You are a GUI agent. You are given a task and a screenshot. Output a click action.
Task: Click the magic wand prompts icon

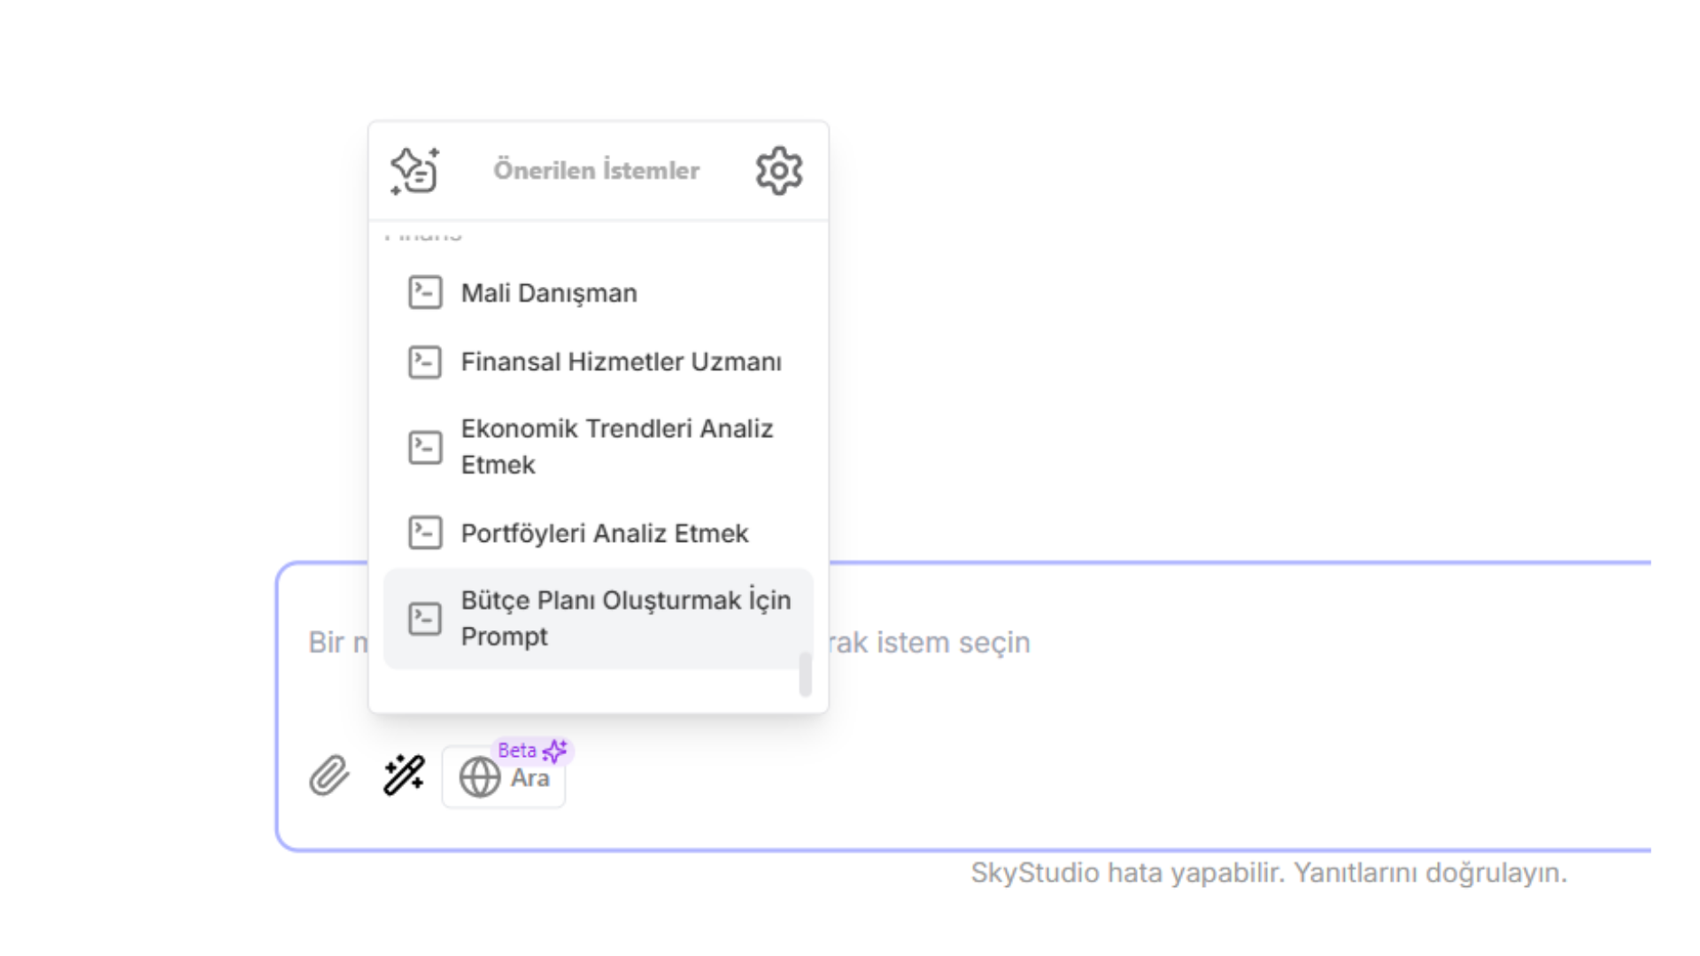point(404,775)
